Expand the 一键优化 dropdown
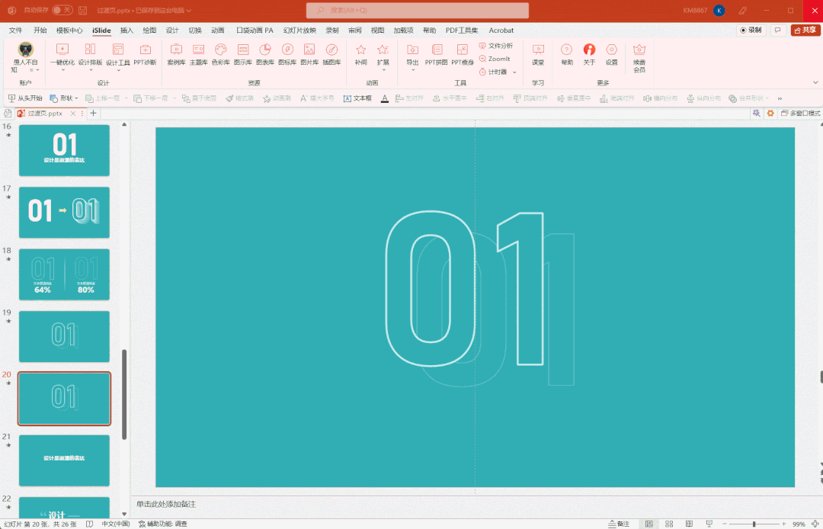 pyautogui.click(x=62, y=70)
